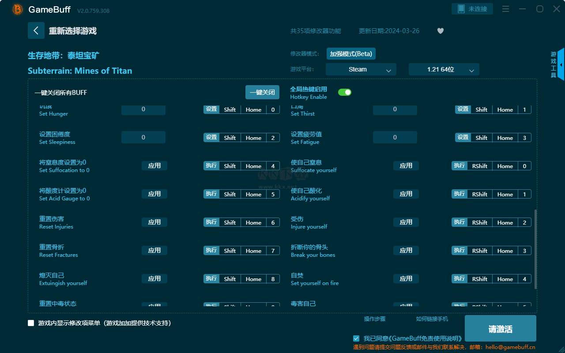
Task: Click the back arrow next to 重新选择游戏
Action: click(36, 30)
